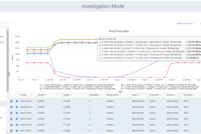Click the 011b00 target in Host2-VM-4 row
This screenshot has height=134, width=201.
coord(67,107)
